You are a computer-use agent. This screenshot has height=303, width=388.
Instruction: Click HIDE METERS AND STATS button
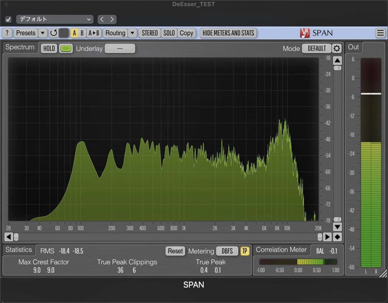228,33
